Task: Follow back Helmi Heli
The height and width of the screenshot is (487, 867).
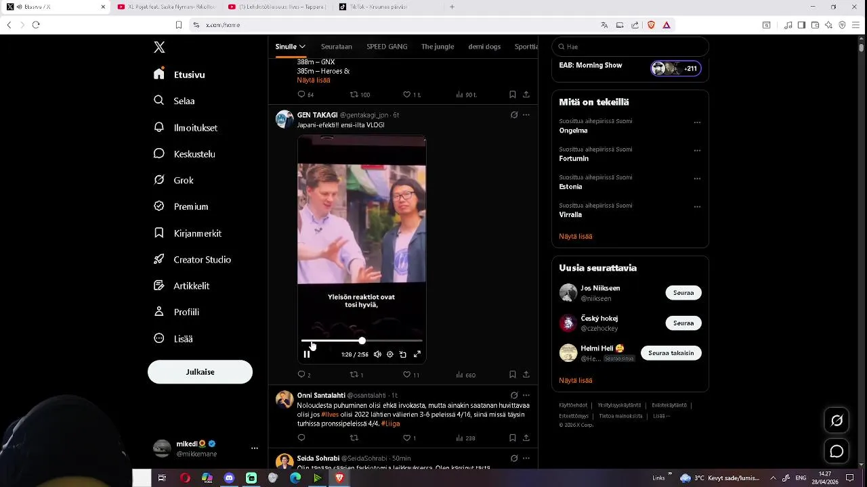Action: click(x=671, y=353)
